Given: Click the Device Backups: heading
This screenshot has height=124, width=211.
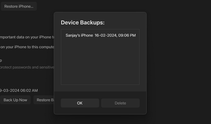Looking at the screenshot, I should pos(83,22).
